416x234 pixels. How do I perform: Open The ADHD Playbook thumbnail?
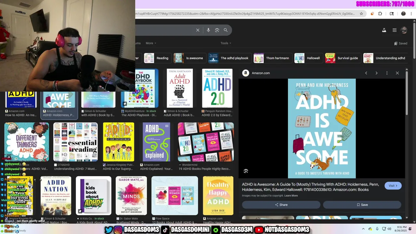tap(147, 88)
